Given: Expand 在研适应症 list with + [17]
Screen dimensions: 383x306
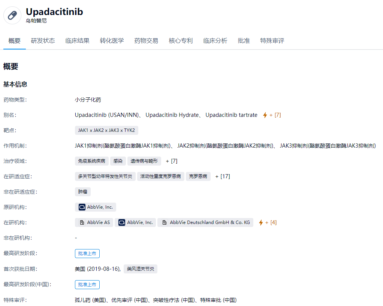Looking at the screenshot, I should [x=223, y=176].
